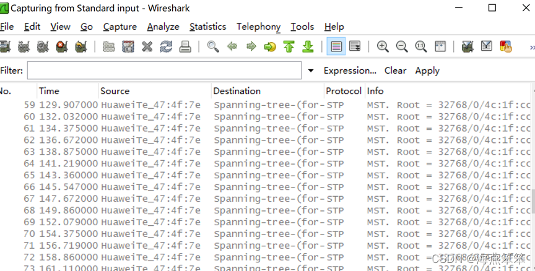Open the View menu
Image resolution: width=535 pixels, height=271 pixels.
[x=61, y=27]
